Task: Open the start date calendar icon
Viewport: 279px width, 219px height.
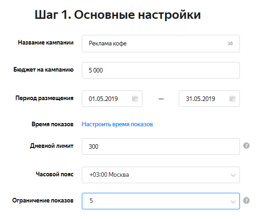Action: point(135,98)
